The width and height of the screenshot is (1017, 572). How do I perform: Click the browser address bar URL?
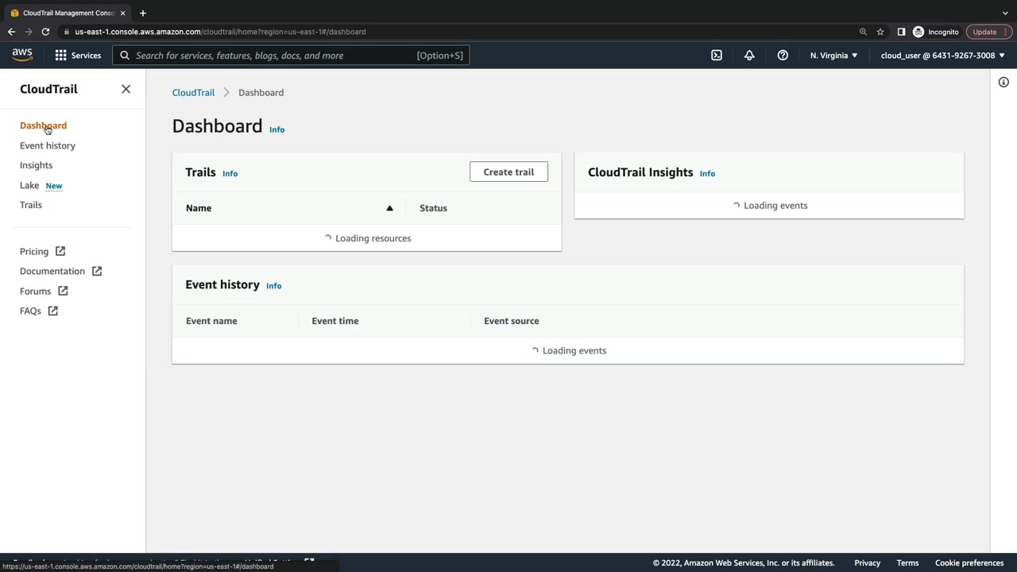tap(220, 32)
